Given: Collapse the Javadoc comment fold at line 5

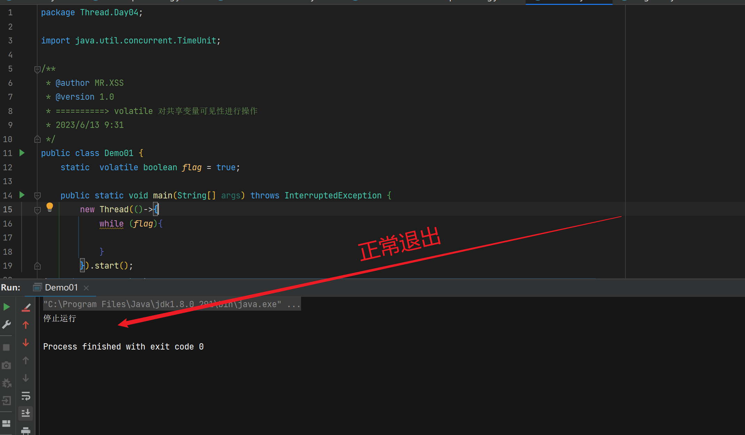Looking at the screenshot, I should pyautogui.click(x=38, y=69).
